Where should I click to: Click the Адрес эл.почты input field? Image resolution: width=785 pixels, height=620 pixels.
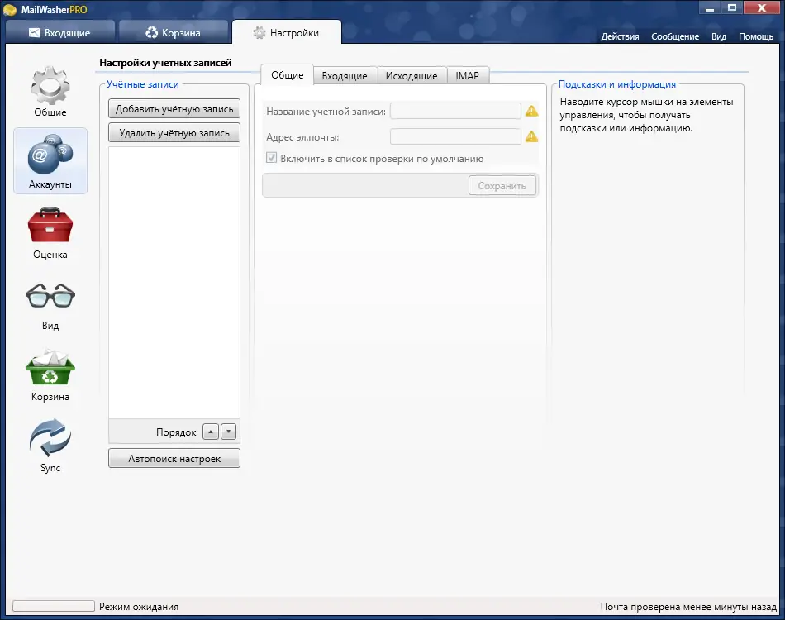click(x=455, y=136)
